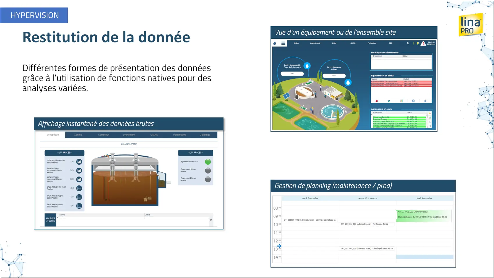Open curve icon for EA07 Mesure oxygène

79,197
